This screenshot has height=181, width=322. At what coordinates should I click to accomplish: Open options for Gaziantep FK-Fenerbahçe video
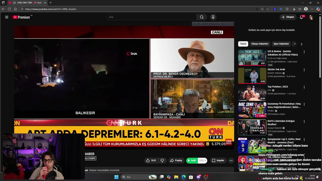pyautogui.click(x=304, y=104)
